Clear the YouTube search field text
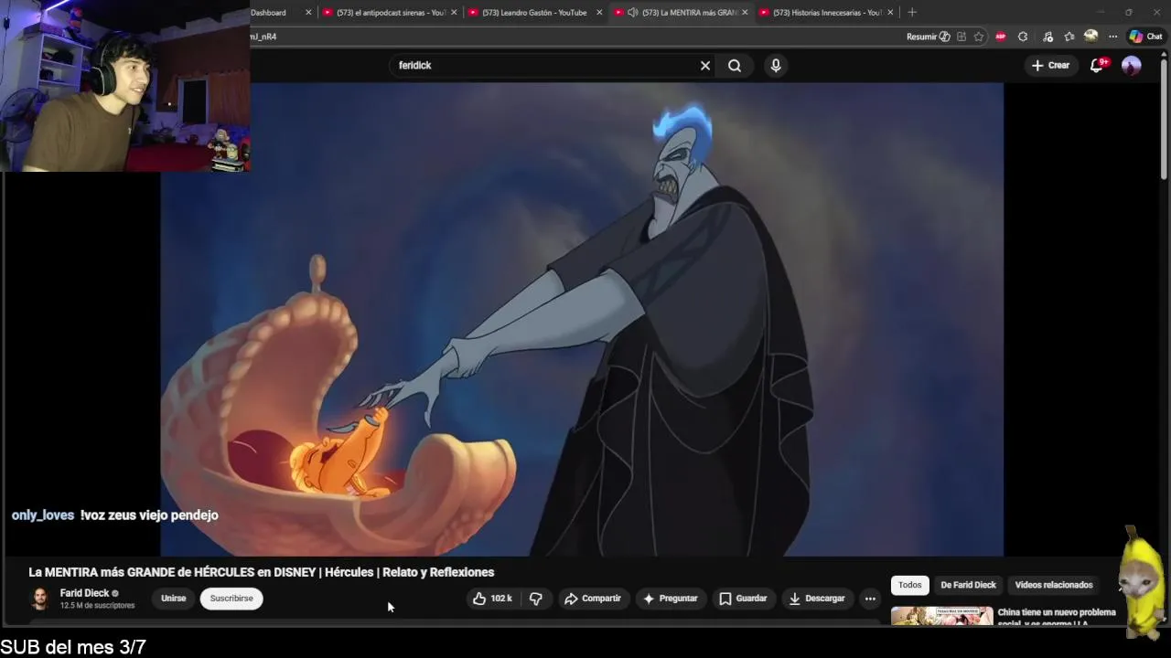The image size is (1171, 658). click(705, 66)
